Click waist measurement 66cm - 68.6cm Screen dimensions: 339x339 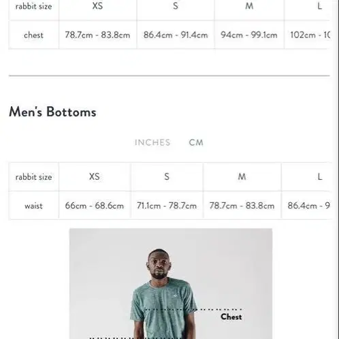pos(95,206)
